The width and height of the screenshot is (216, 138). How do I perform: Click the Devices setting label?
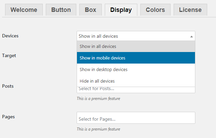pos(10,36)
